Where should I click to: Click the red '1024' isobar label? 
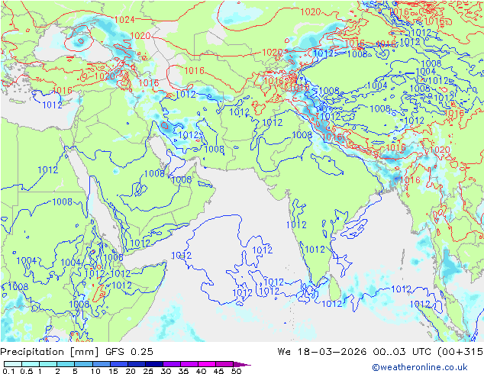(x=124, y=20)
